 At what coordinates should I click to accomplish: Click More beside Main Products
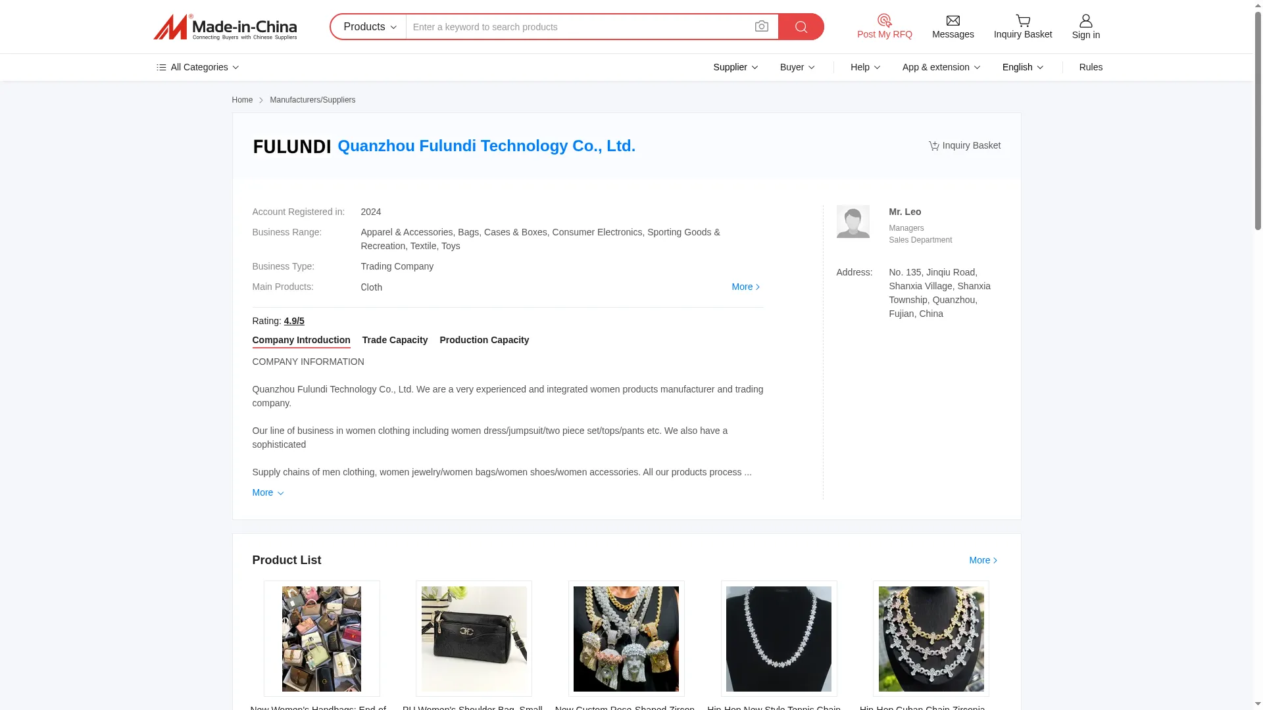pyautogui.click(x=745, y=287)
